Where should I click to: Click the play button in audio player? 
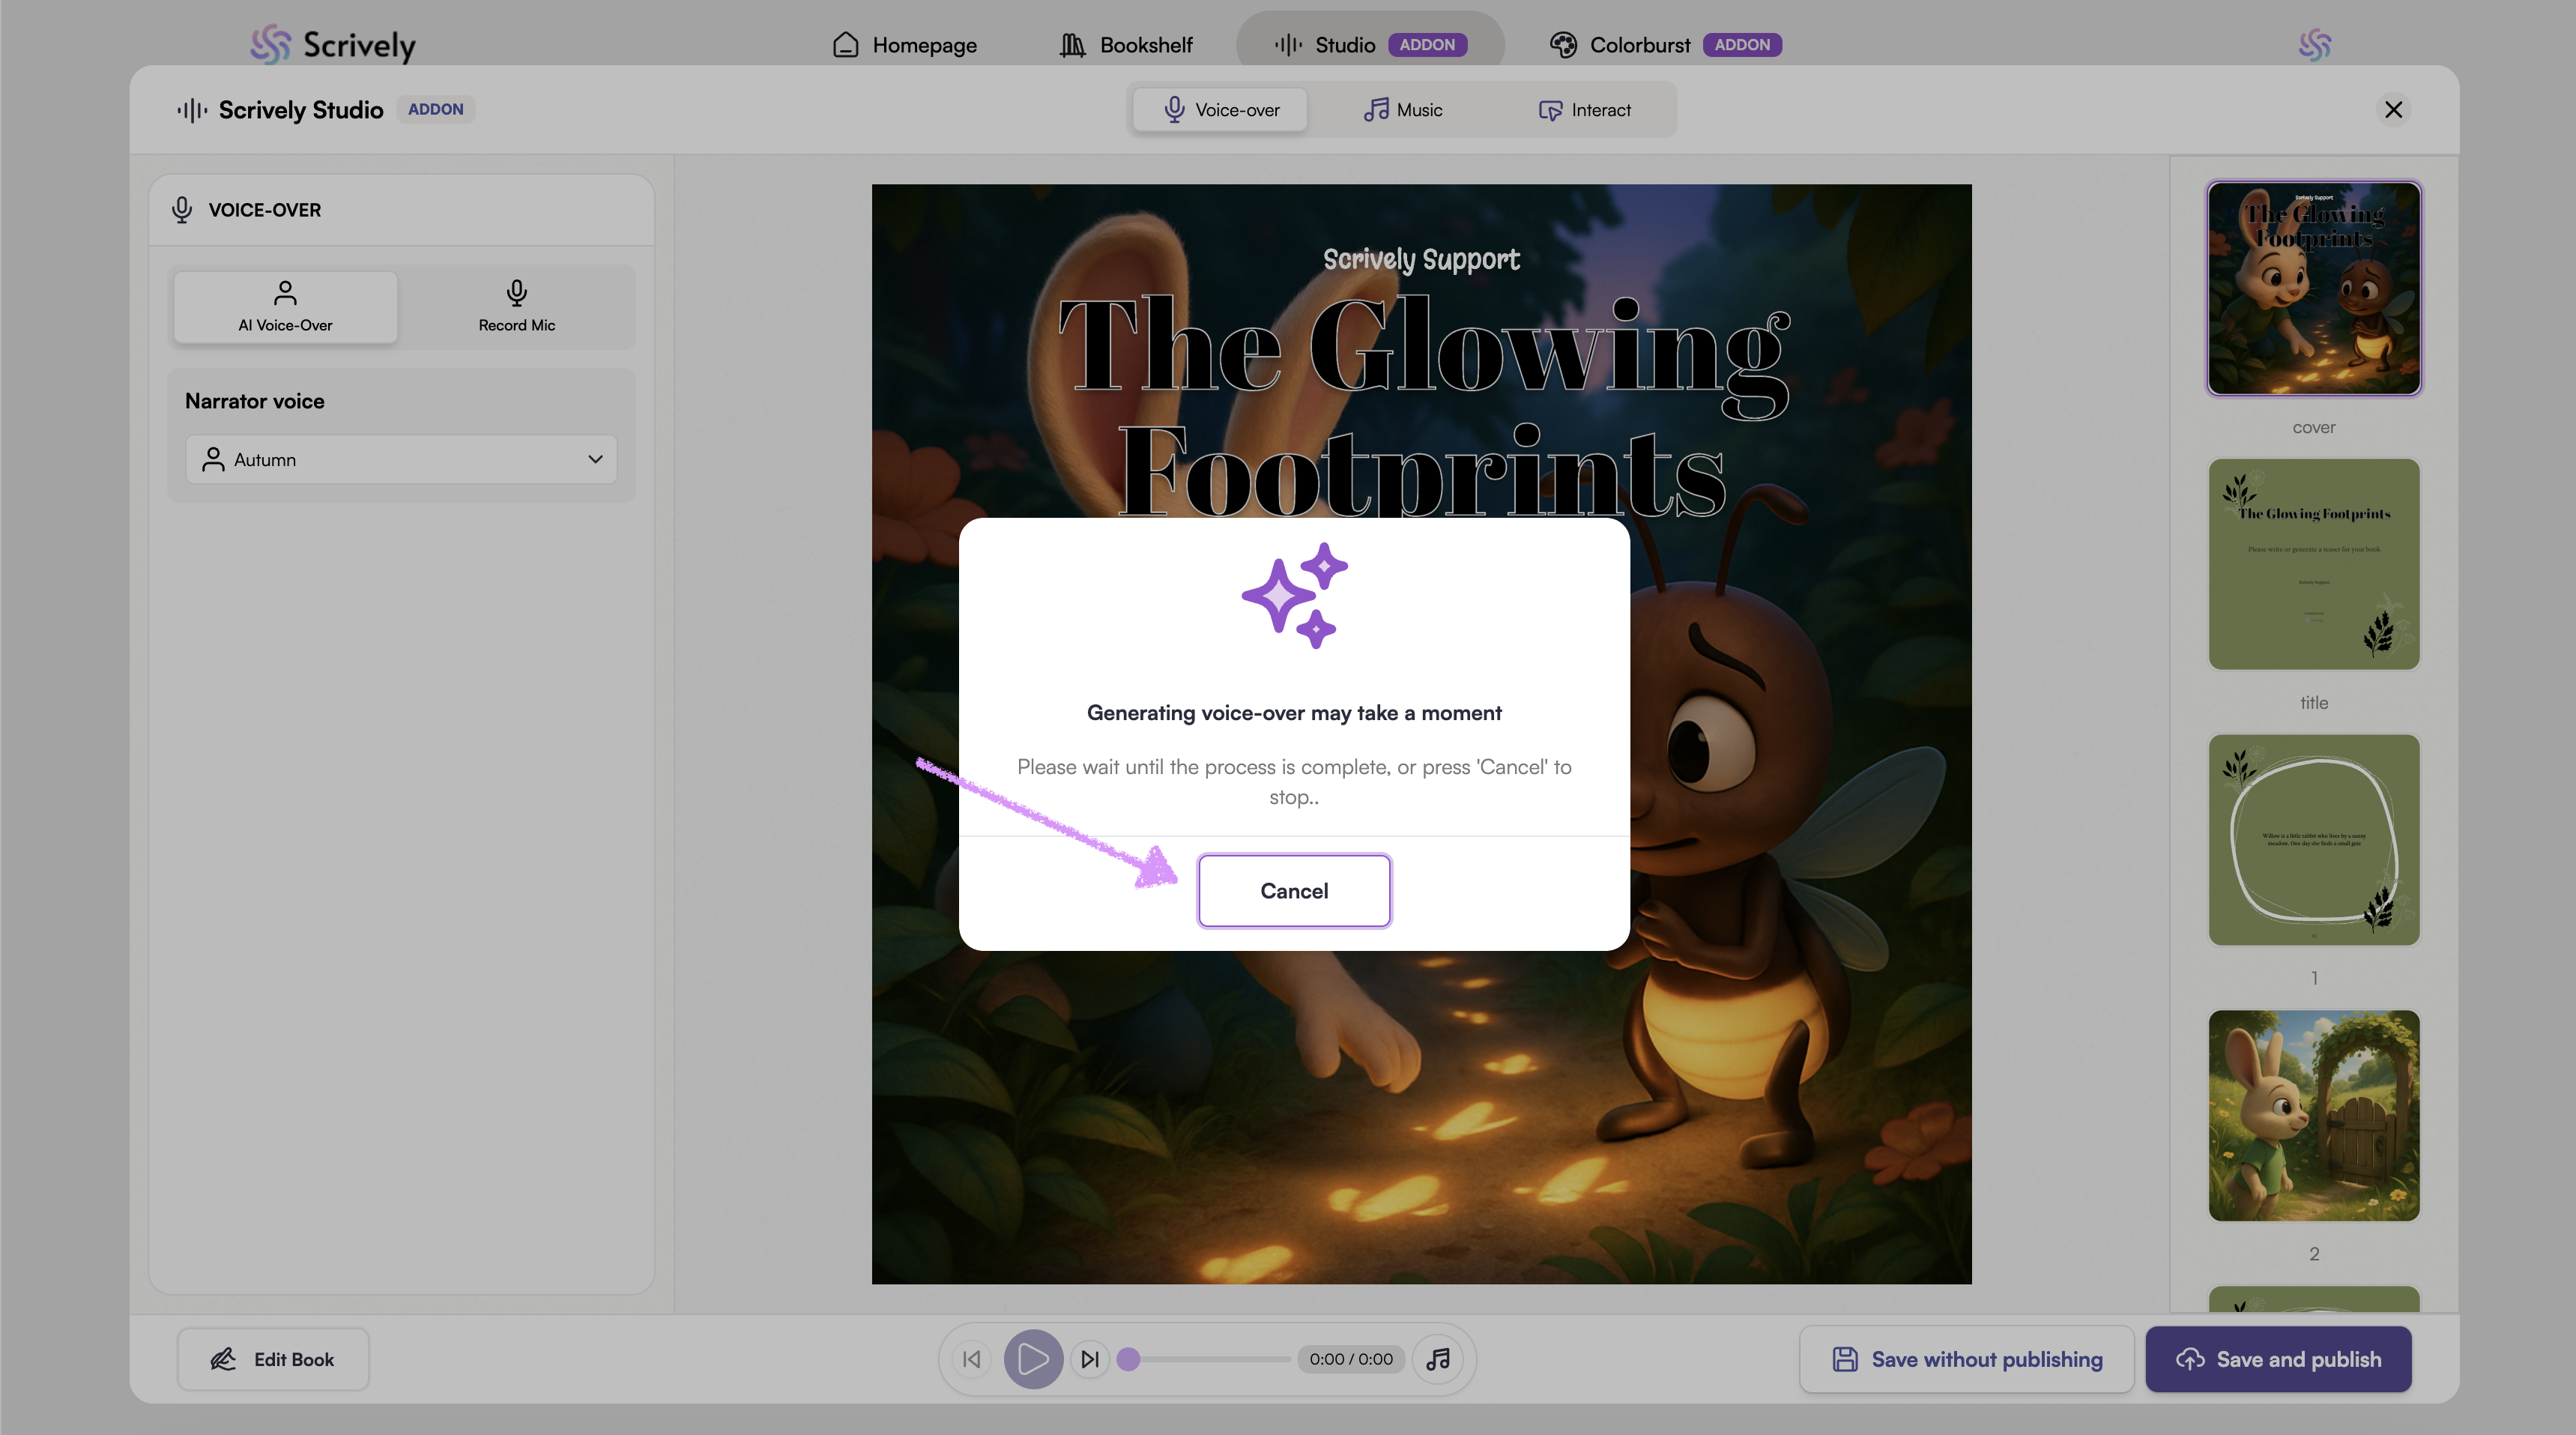pyautogui.click(x=1033, y=1359)
